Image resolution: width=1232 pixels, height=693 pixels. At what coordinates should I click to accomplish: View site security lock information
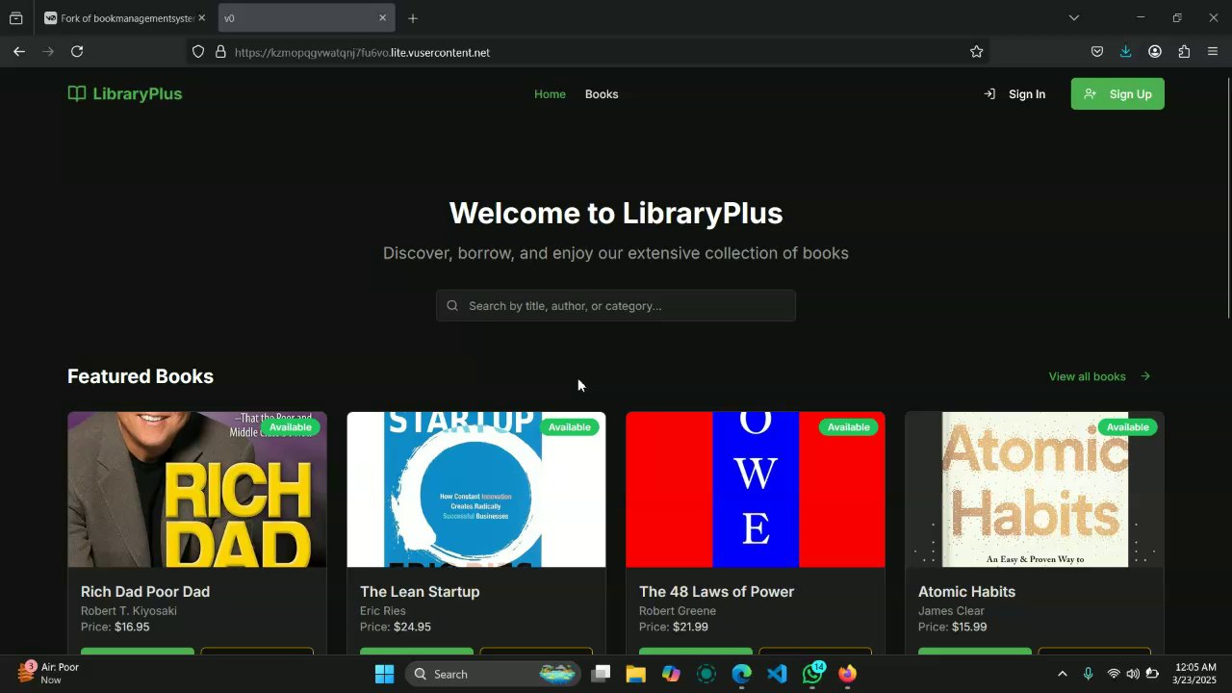pyautogui.click(x=220, y=52)
